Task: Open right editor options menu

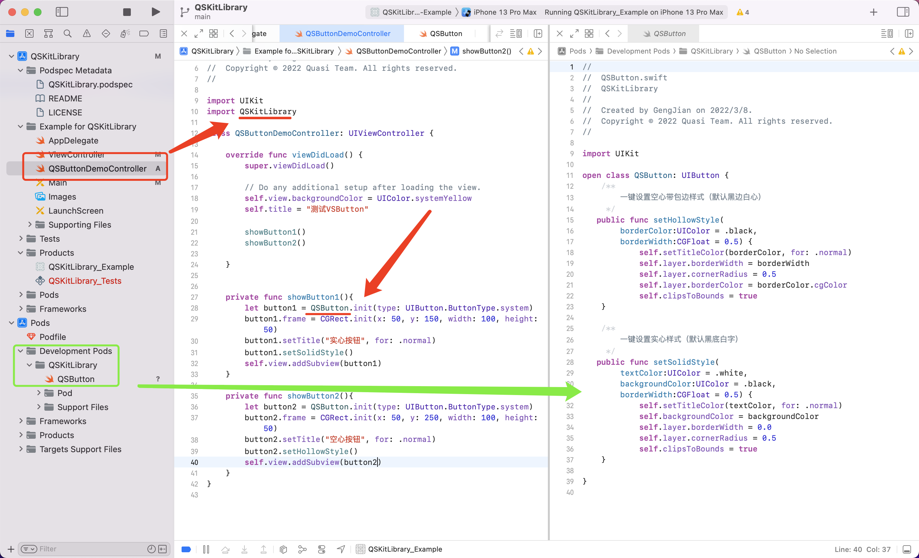Action: (x=887, y=33)
